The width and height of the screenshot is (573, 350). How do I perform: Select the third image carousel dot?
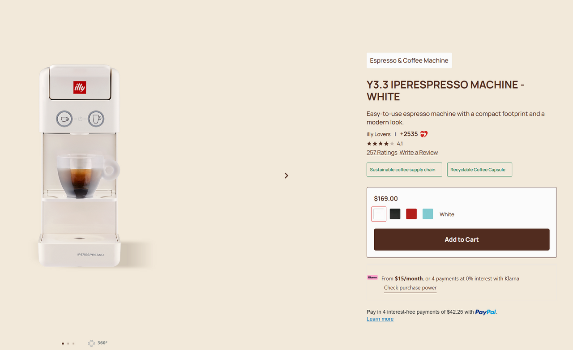coord(73,343)
